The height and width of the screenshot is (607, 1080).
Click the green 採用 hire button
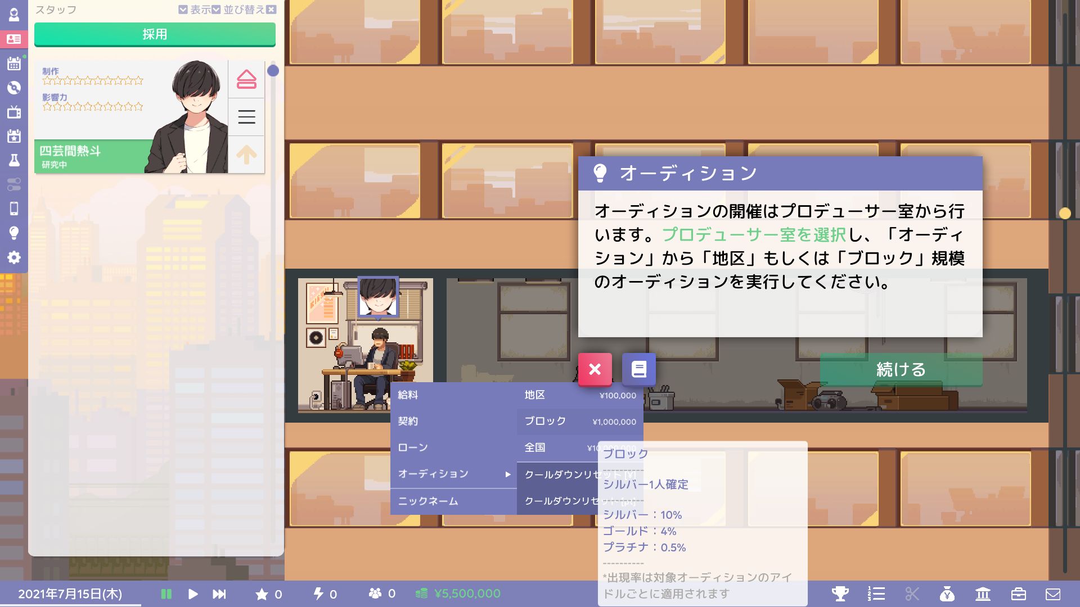155,34
